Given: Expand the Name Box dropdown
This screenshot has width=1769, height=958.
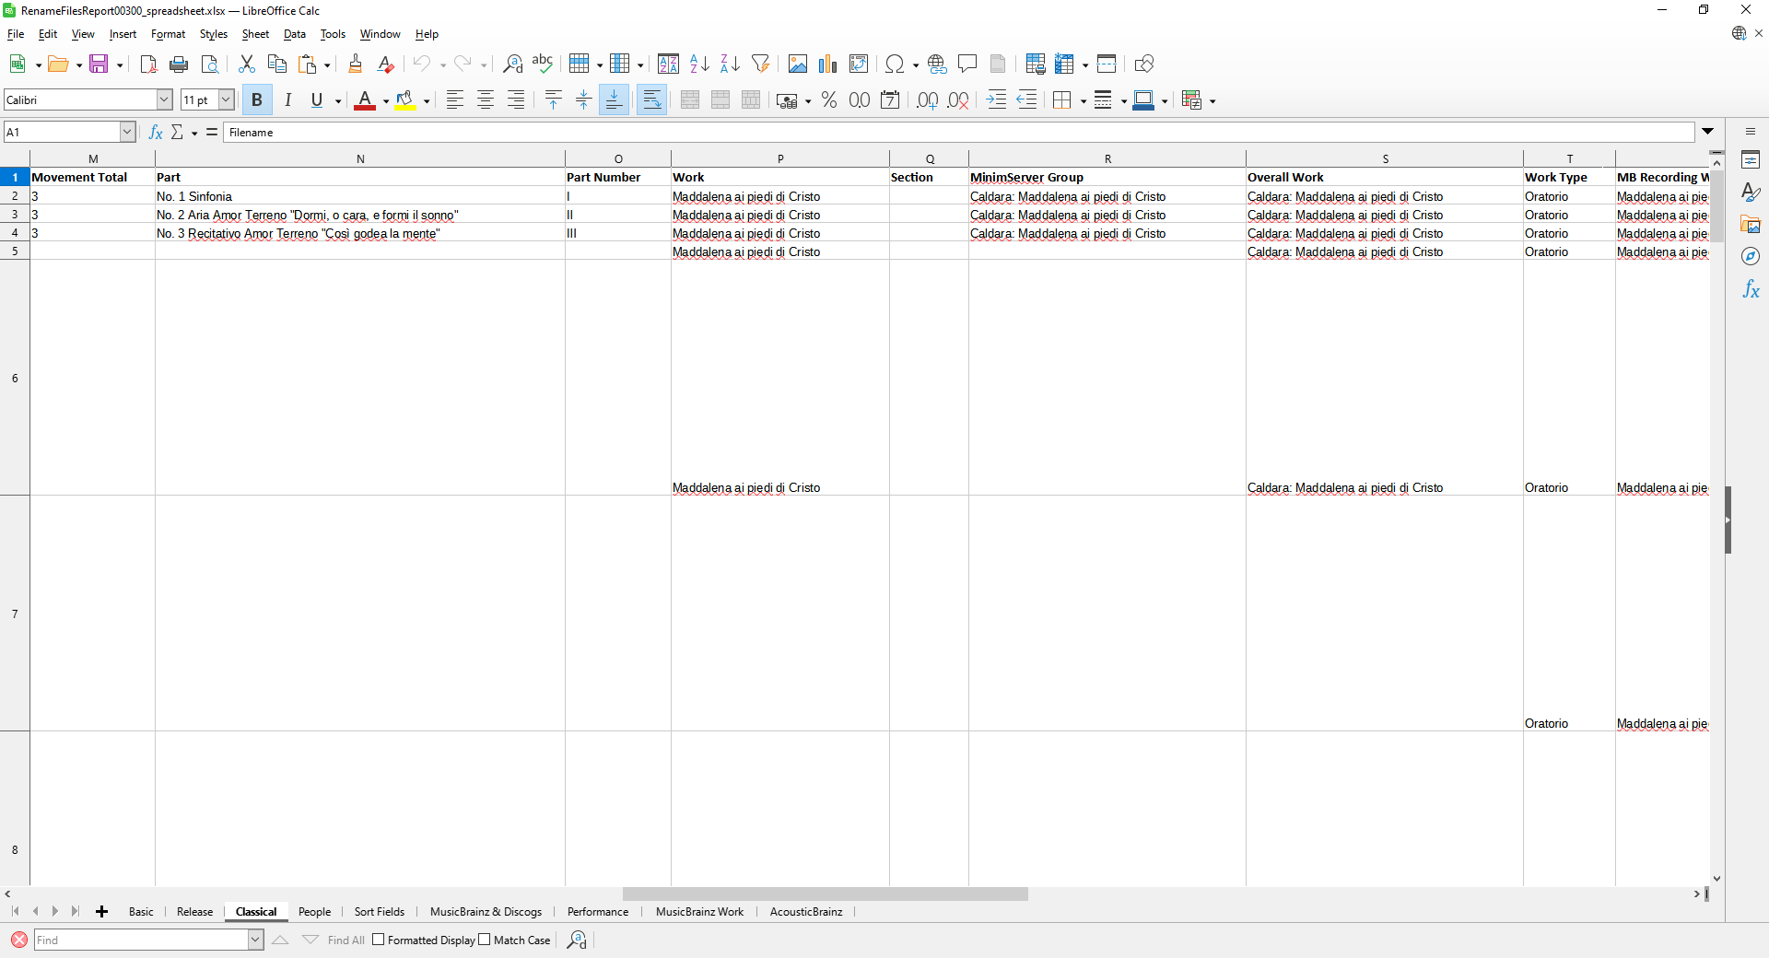Looking at the screenshot, I should point(127,133).
